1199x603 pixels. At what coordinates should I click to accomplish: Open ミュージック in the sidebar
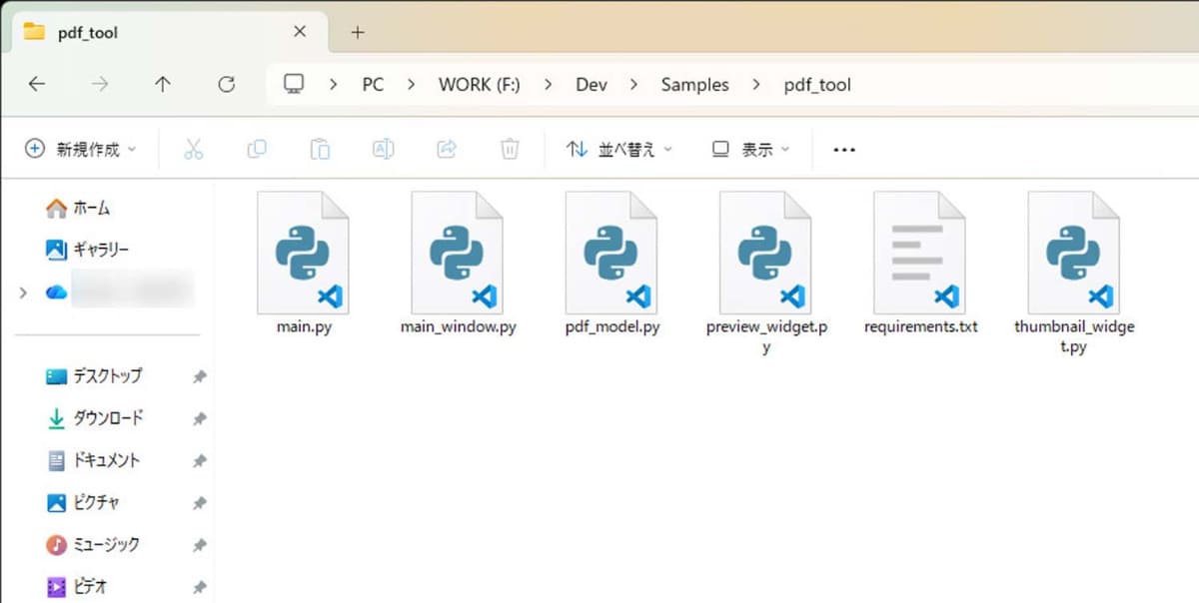click(x=94, y=544)
